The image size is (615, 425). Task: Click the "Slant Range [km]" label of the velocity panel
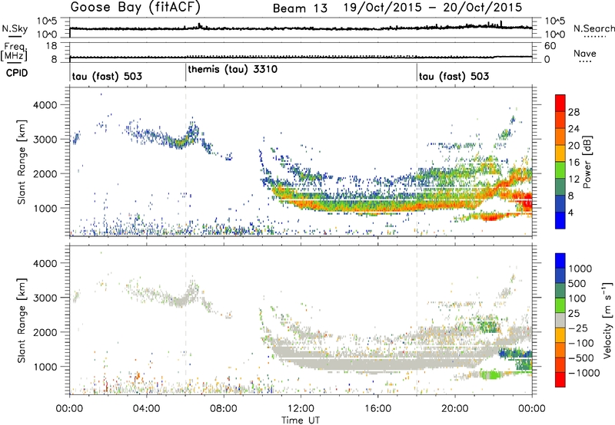click(x=22, y=320)
